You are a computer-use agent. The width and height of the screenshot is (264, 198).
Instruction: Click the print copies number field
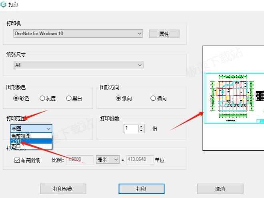131,129
